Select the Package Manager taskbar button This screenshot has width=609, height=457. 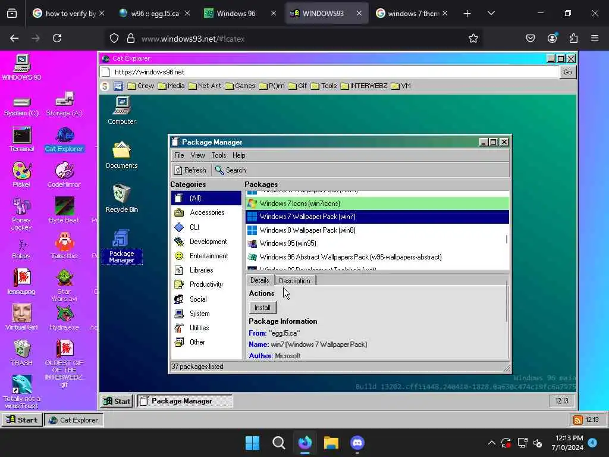click(185, 401)
